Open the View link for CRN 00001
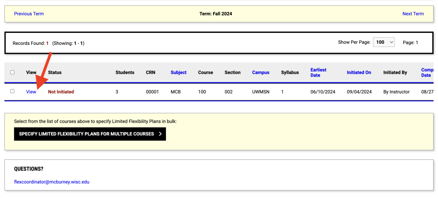 (x=31, y=91)
